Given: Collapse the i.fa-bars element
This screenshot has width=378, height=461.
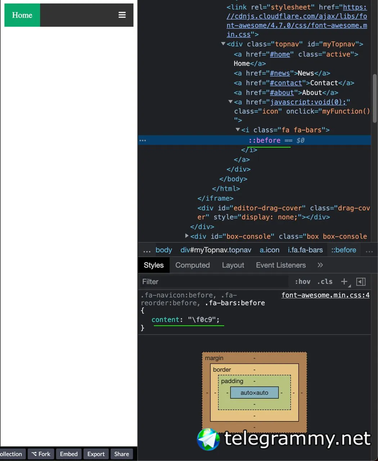Looking at the screenshot, I should (238, 130).
